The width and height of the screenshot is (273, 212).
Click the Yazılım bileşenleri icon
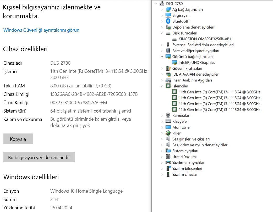pos(168,168)
